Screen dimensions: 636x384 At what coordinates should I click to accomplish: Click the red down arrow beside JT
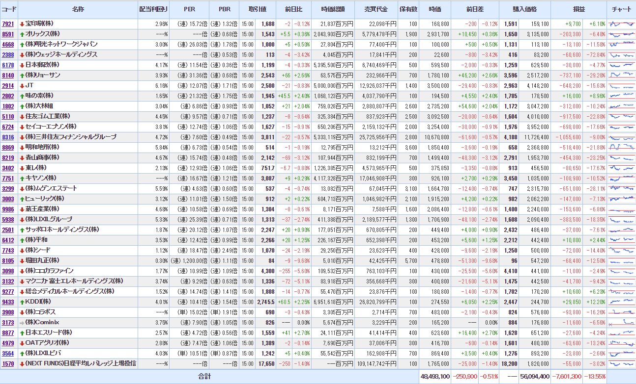point(22,85)
